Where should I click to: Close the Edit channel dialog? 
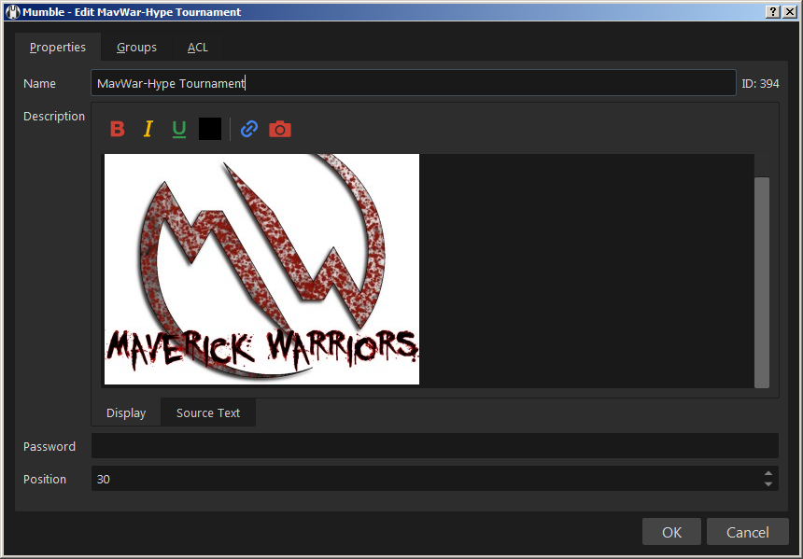click(x=790, y=12)
